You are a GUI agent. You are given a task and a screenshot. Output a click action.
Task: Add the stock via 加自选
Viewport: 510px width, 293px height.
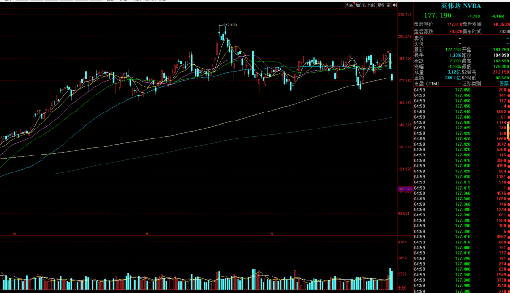tap(361, 5)
